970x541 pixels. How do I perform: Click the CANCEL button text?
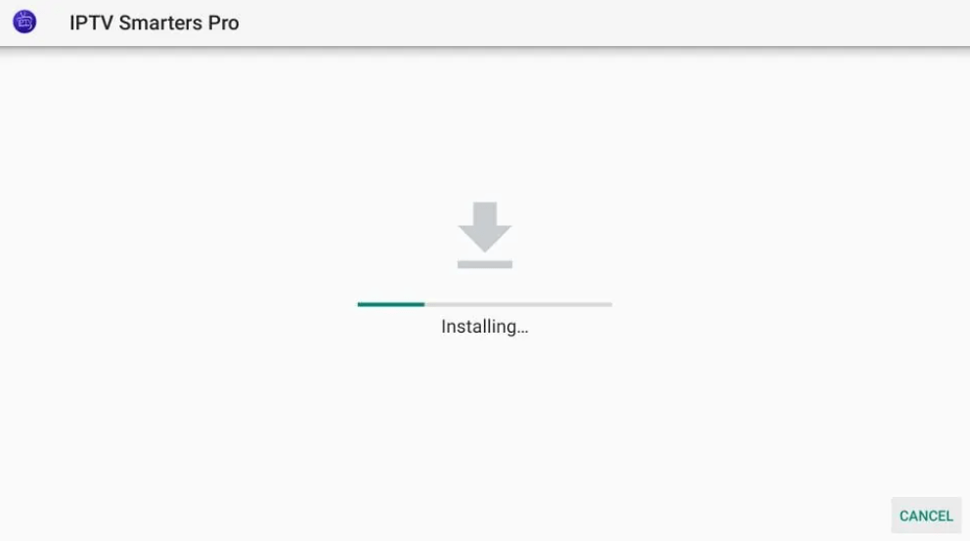pyautogui.click(x=926, y=516)
